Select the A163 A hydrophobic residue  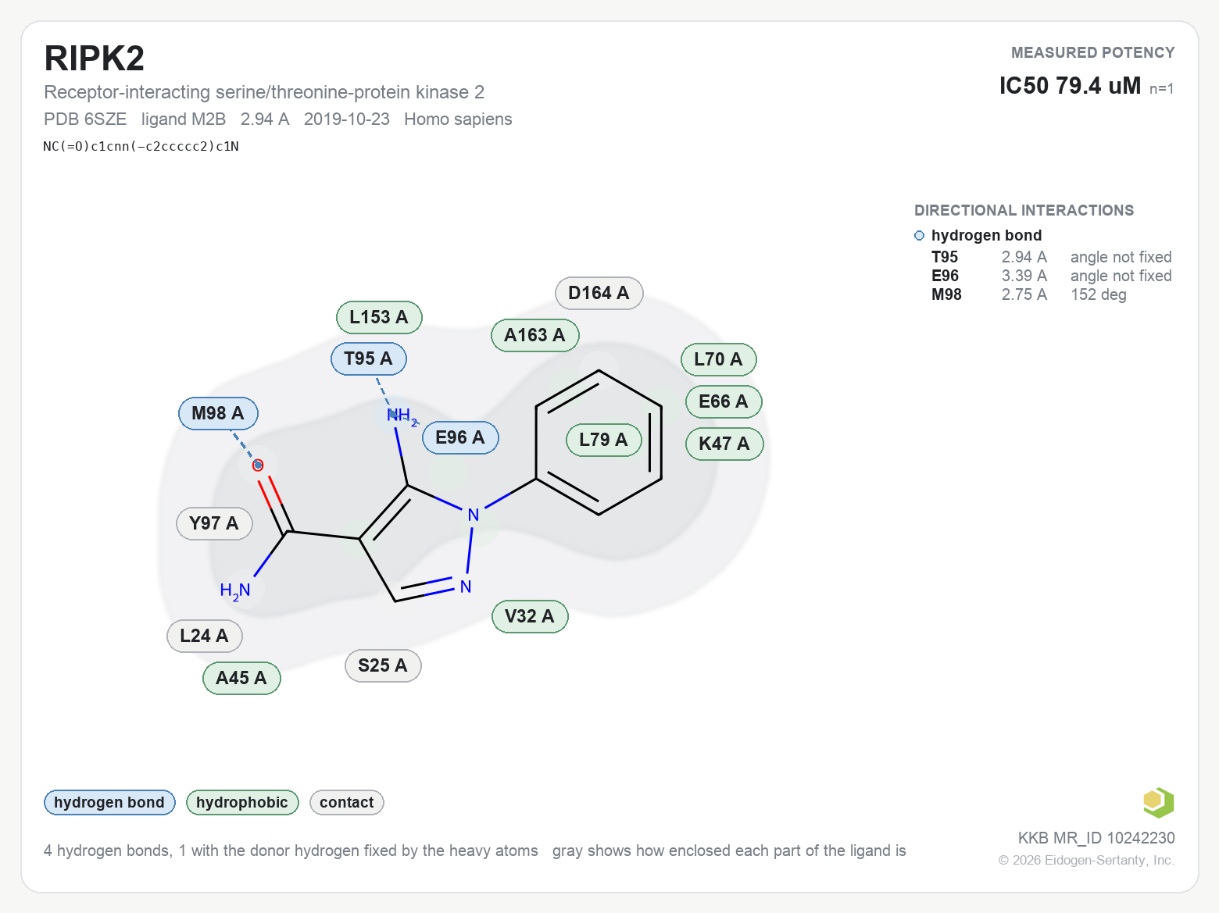coord(534,335)
